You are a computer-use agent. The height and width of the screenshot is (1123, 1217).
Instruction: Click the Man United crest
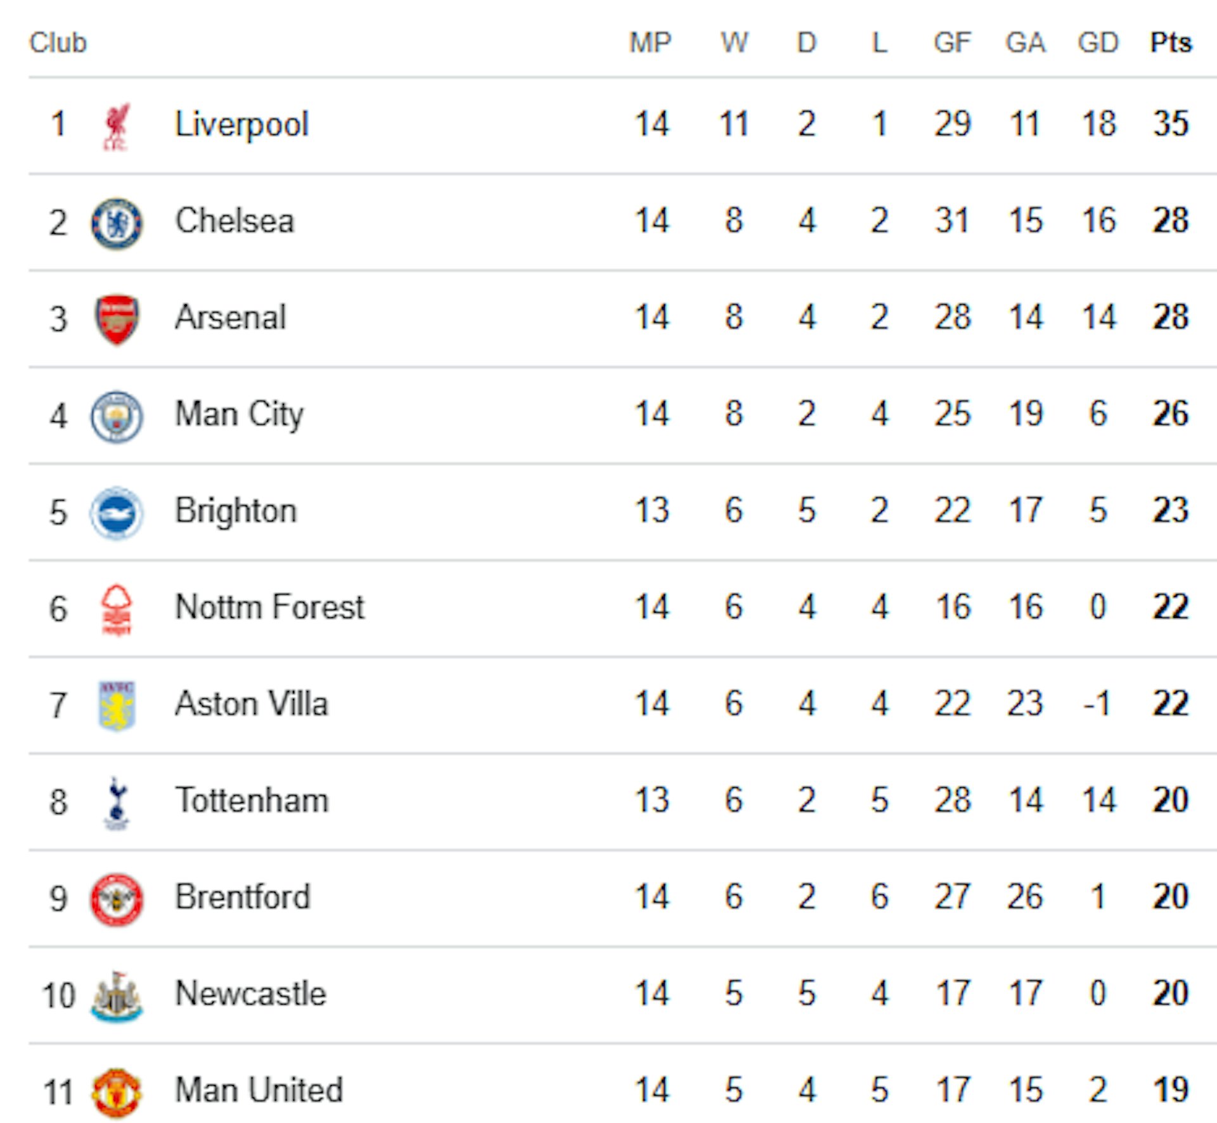[117, 1092]
